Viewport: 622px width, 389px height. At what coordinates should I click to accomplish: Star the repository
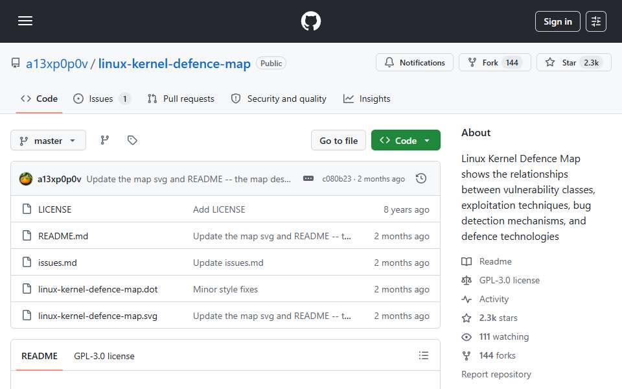click(x=573, y=63)
